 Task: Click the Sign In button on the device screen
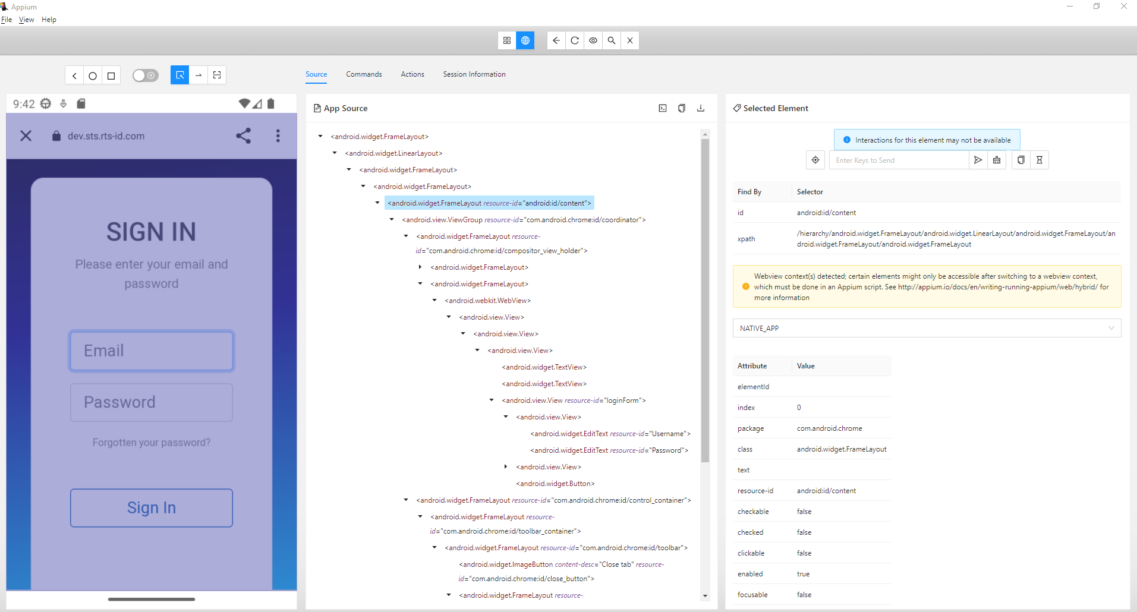152,508
